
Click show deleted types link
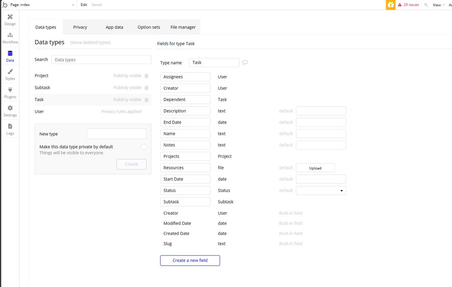[x=90, y=43]
